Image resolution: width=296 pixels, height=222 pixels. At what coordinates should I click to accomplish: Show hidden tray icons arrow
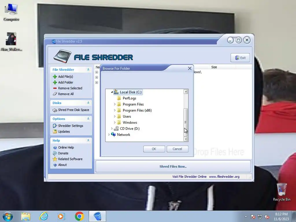tap(246, 217)
